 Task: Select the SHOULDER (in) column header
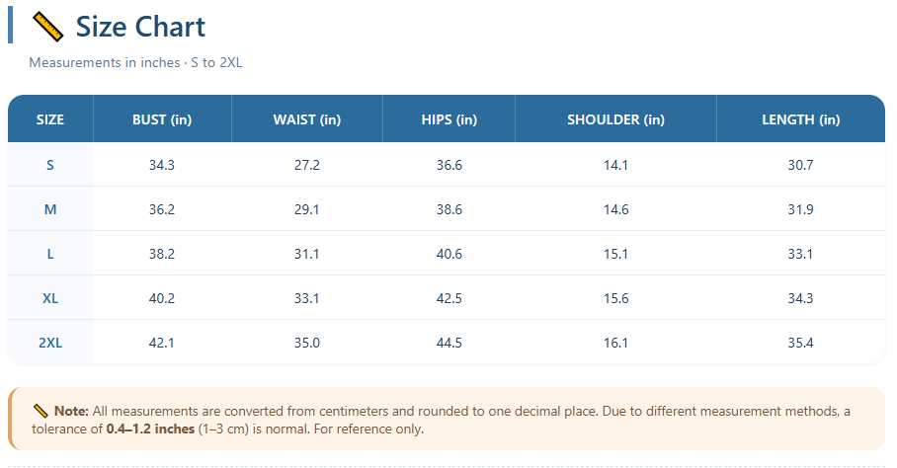click(x=615, y=119)
